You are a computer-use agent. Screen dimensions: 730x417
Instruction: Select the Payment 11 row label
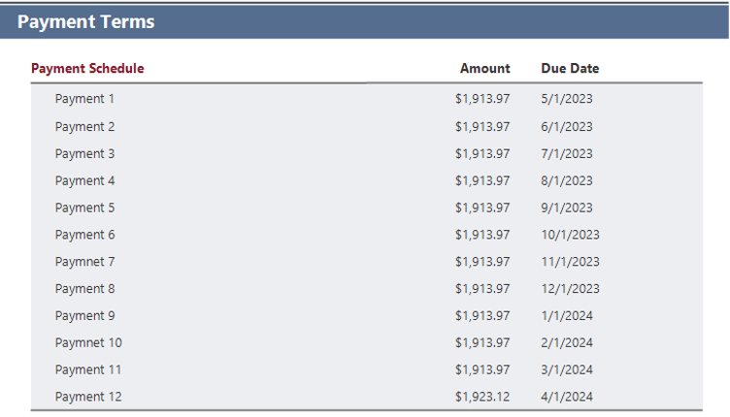click(88, 369)
